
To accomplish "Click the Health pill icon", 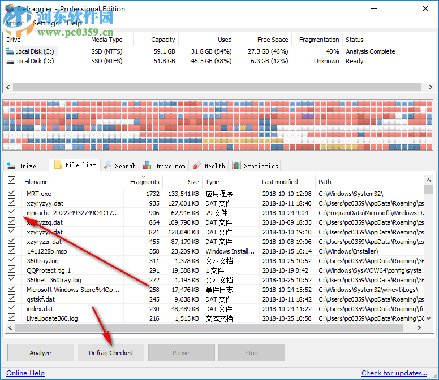I will click(196, 165).
